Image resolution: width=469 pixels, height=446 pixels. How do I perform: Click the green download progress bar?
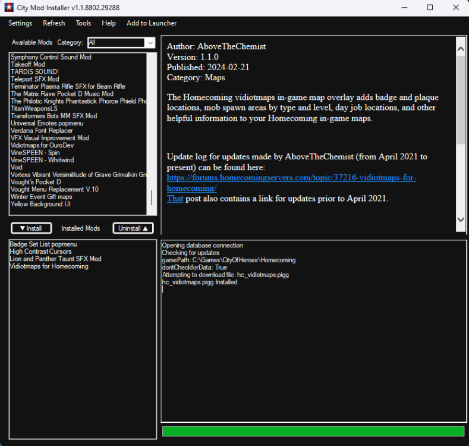coord(313,431)
